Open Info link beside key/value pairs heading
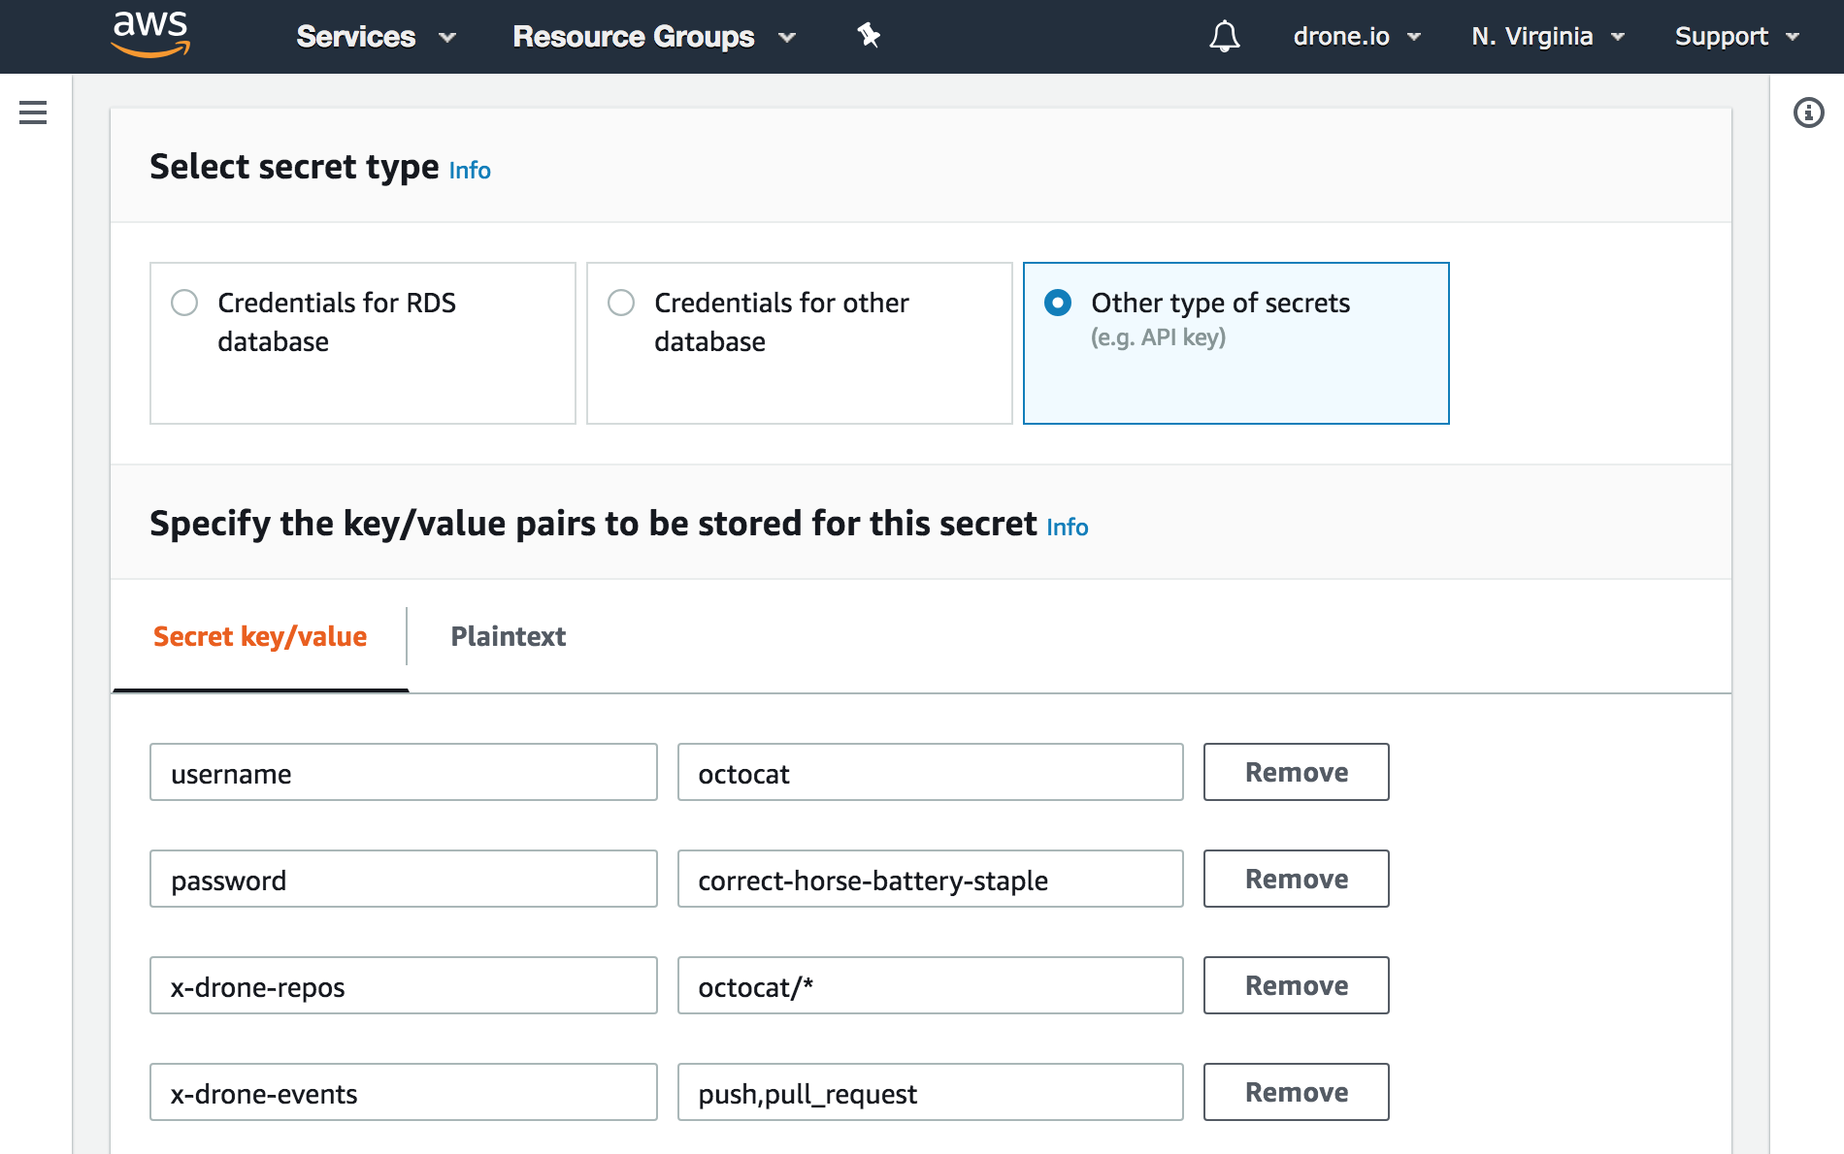1844x1154 pixels. (1068, 528)
